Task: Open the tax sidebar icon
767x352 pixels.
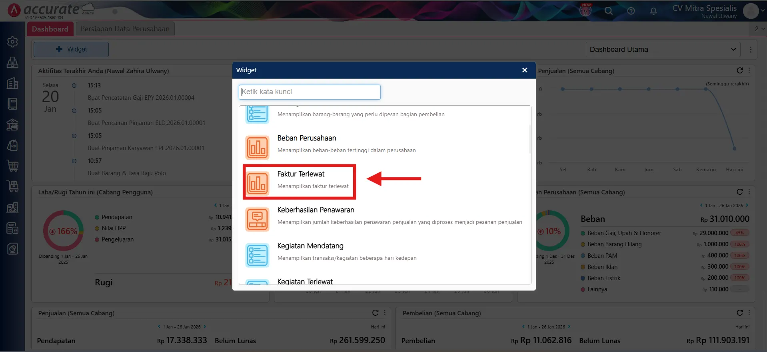Action: click(12, 228)
